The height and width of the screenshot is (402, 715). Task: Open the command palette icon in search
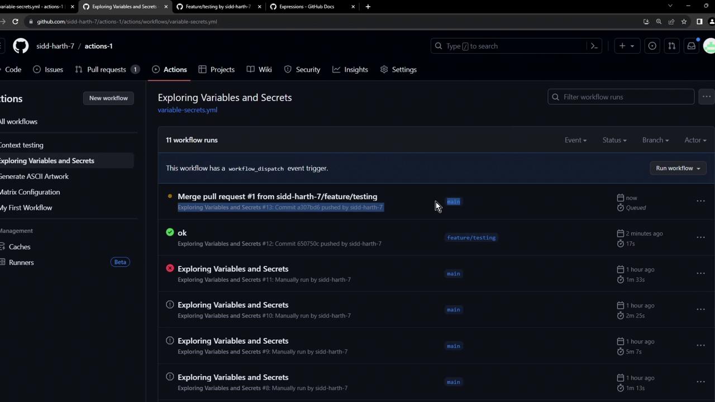point(594,46)
